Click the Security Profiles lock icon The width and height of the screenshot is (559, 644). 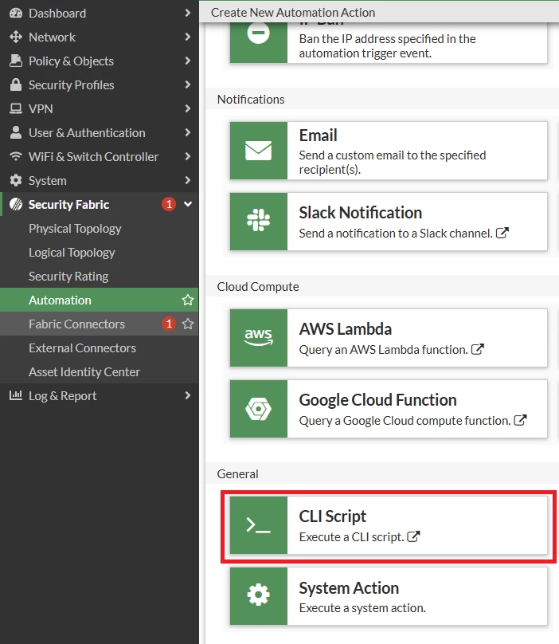[x=16, y=84]
